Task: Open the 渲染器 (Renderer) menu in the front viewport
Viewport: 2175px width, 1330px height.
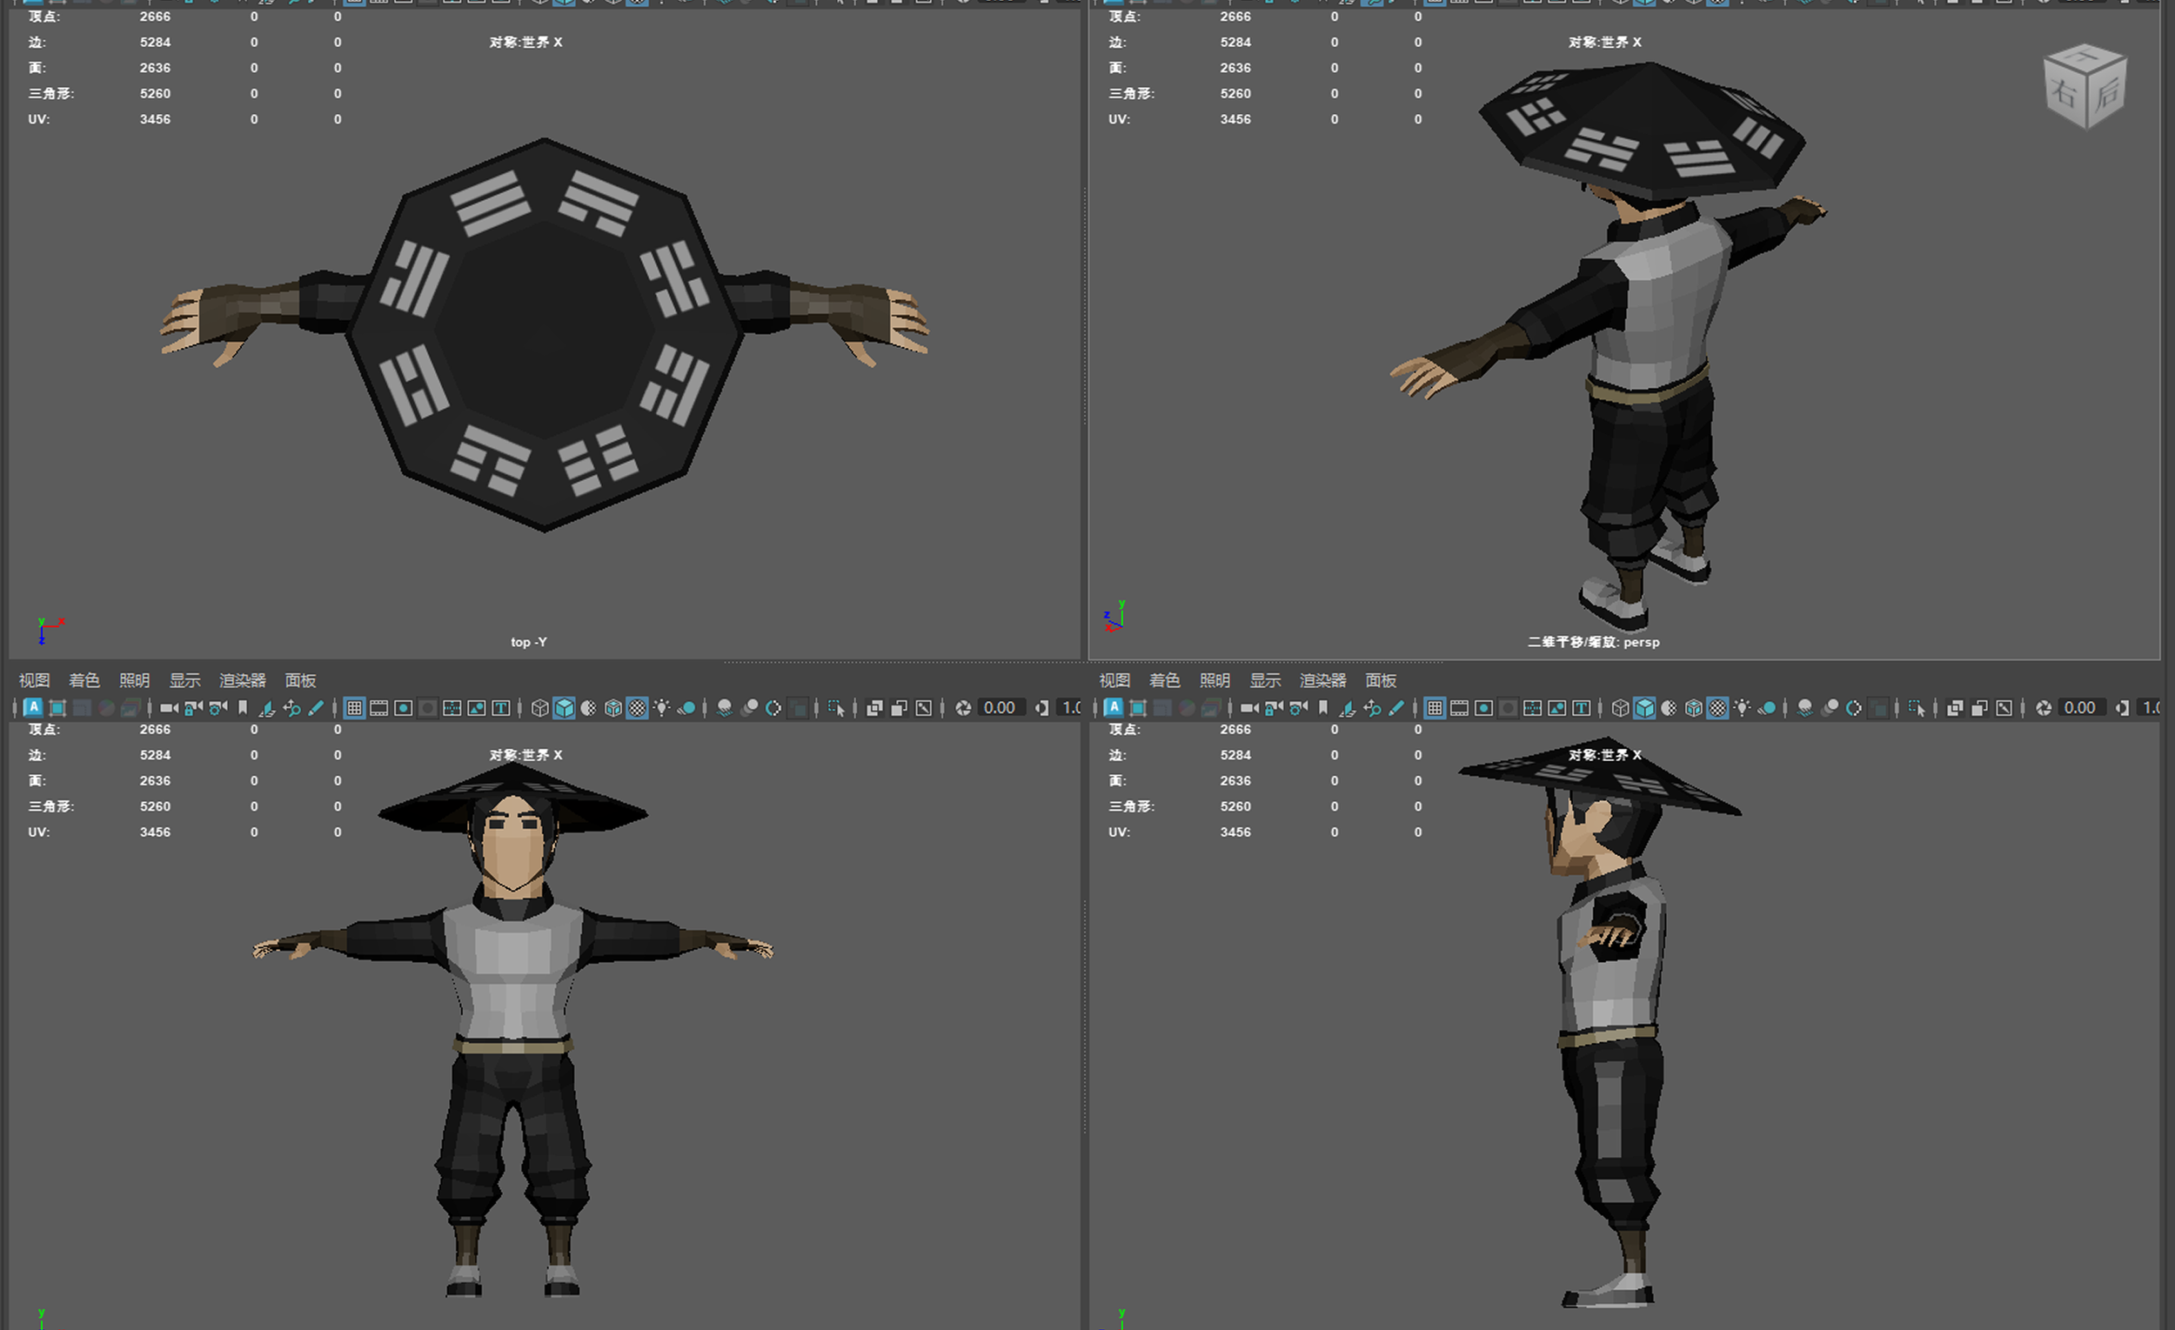Action: [242, 680]
